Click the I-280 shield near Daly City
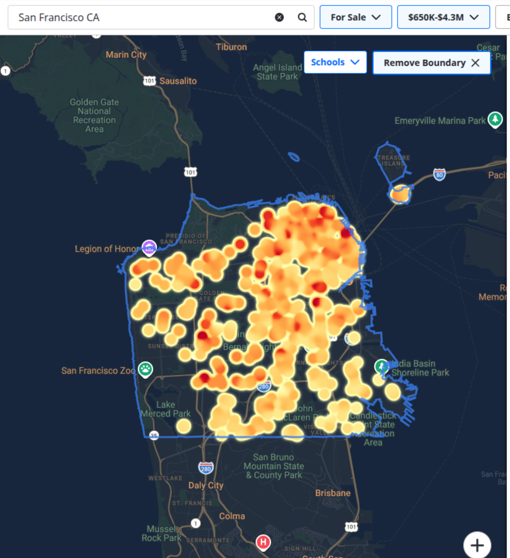This screenshot has width=510, height=558. coord(206,468)
